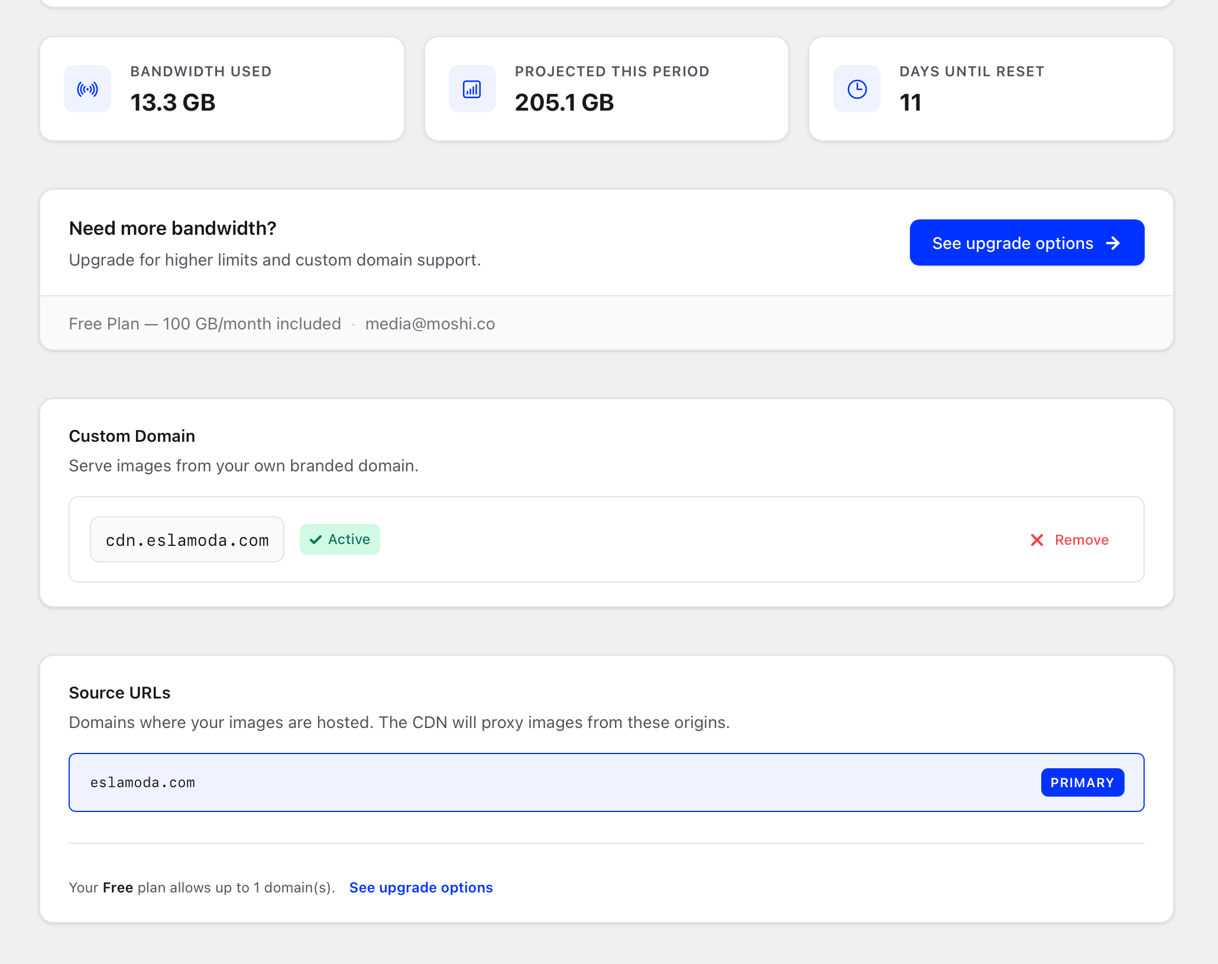Click the green checkmark in the Active badge
Viewport: 1218px width, 964px height.
click(316, 539)
